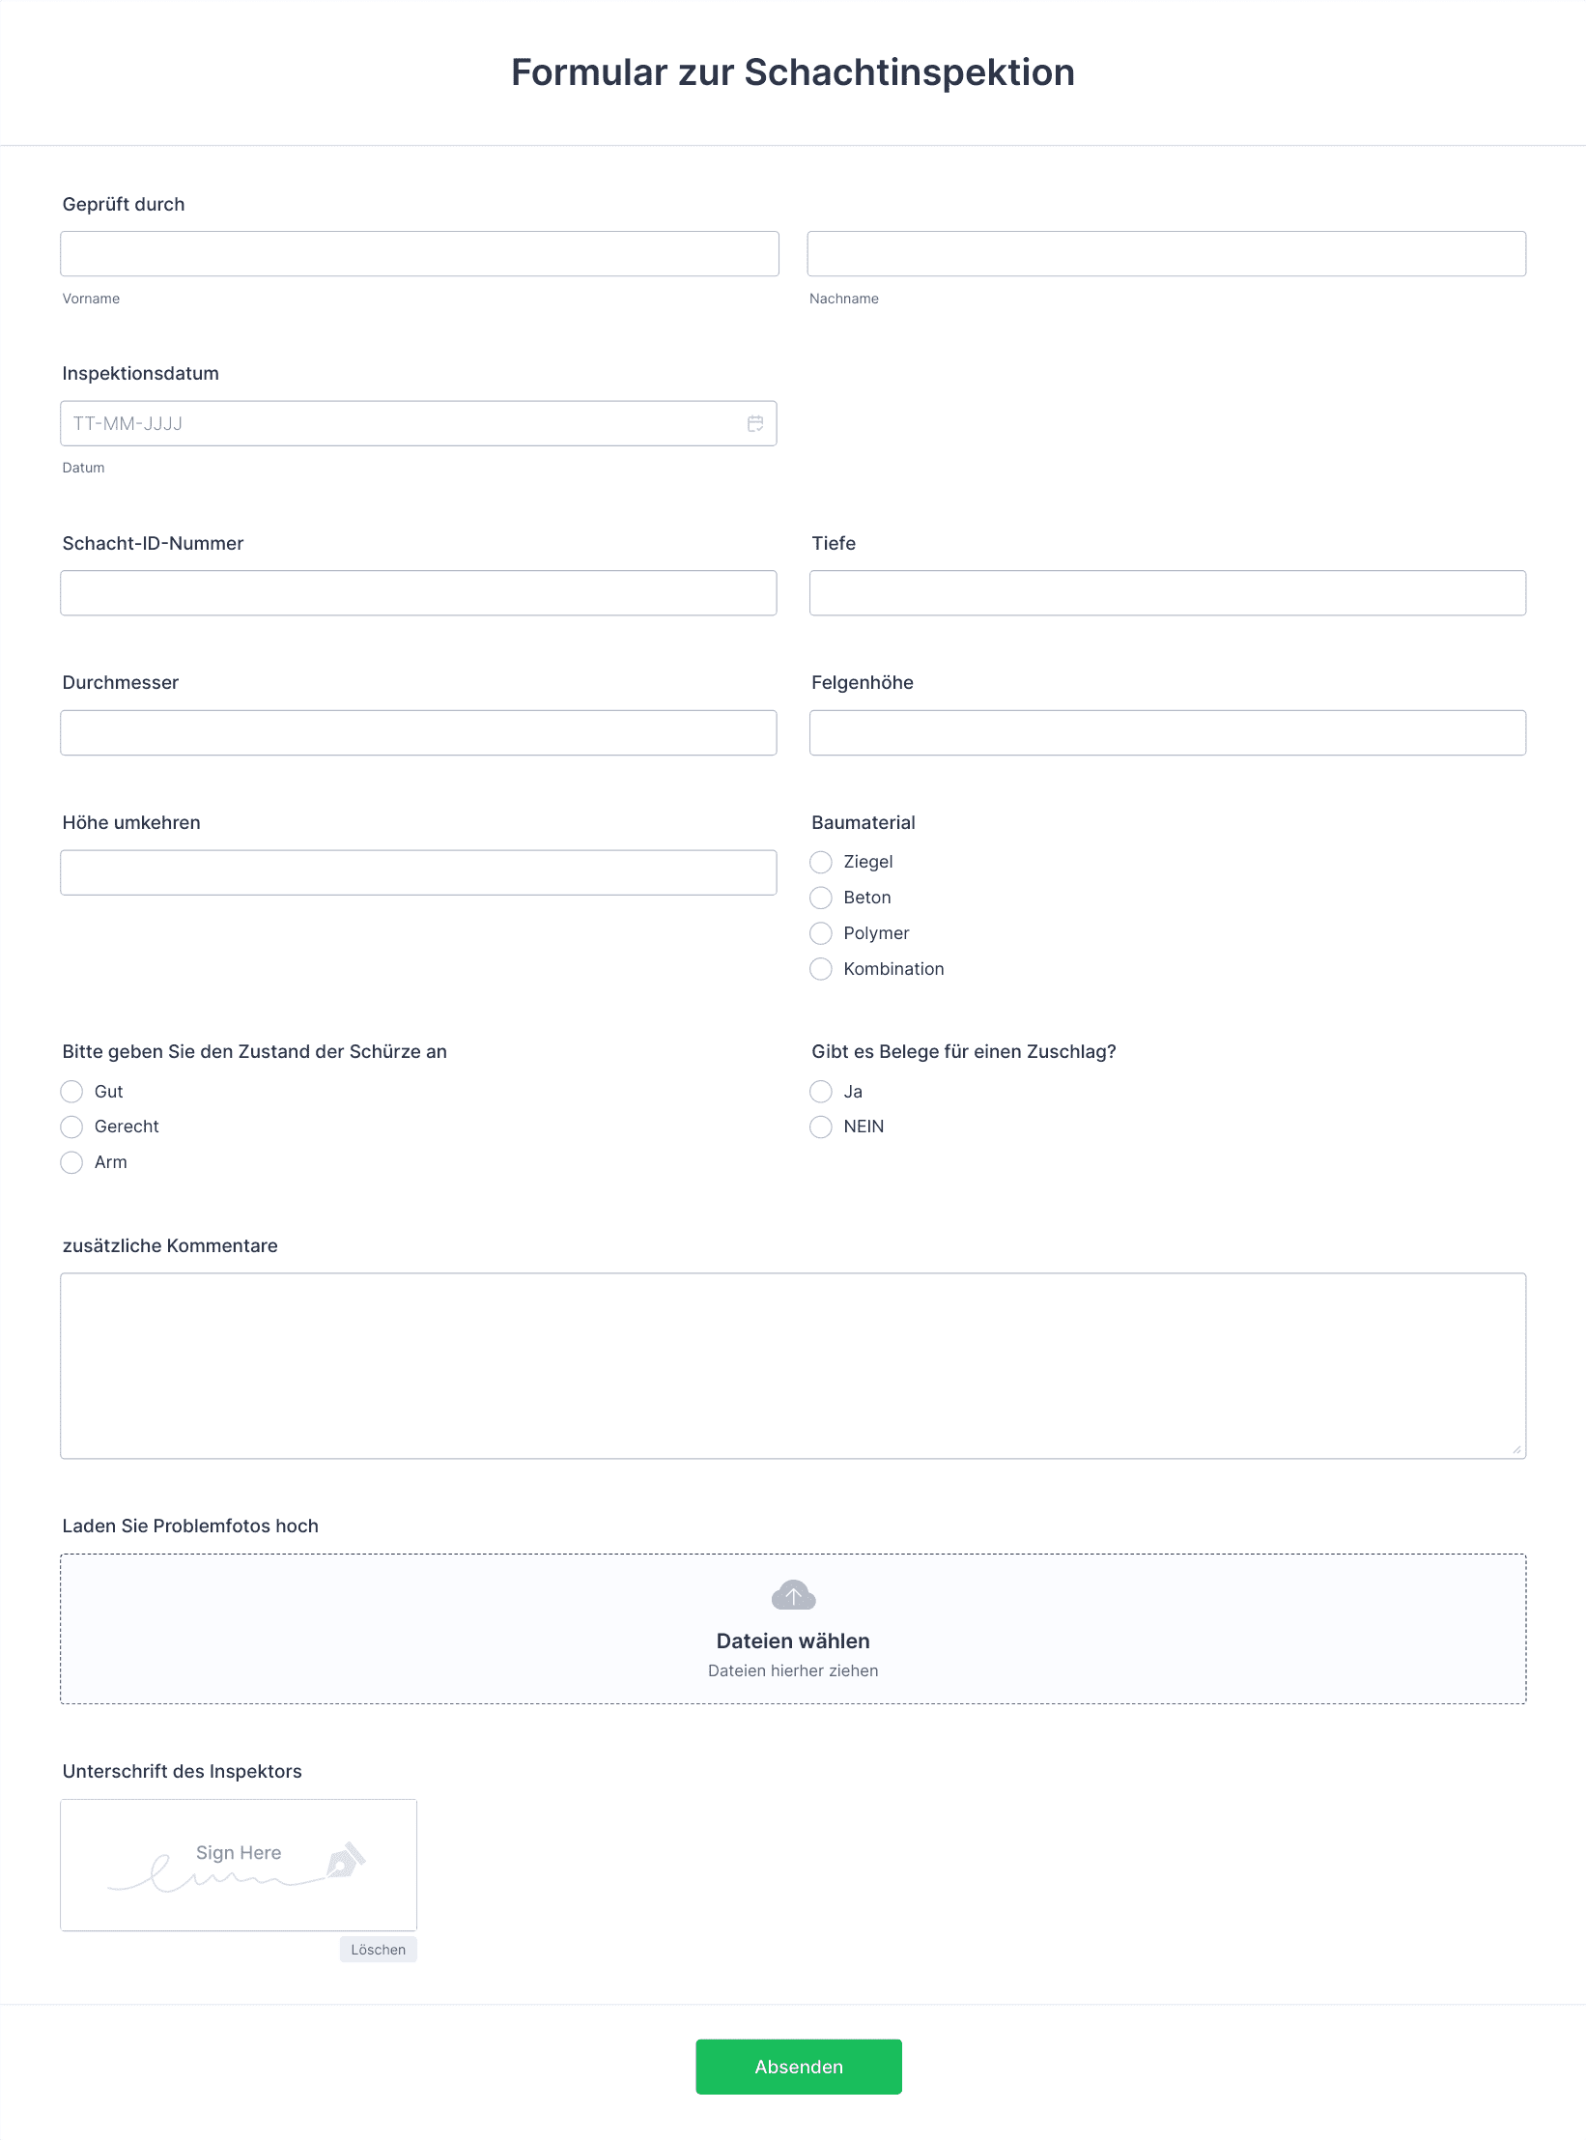Image resolution: width=1586 pixels, height=2140 pixels.
Task: Click the cloud upload icon
Action: tap(793, 1595)
